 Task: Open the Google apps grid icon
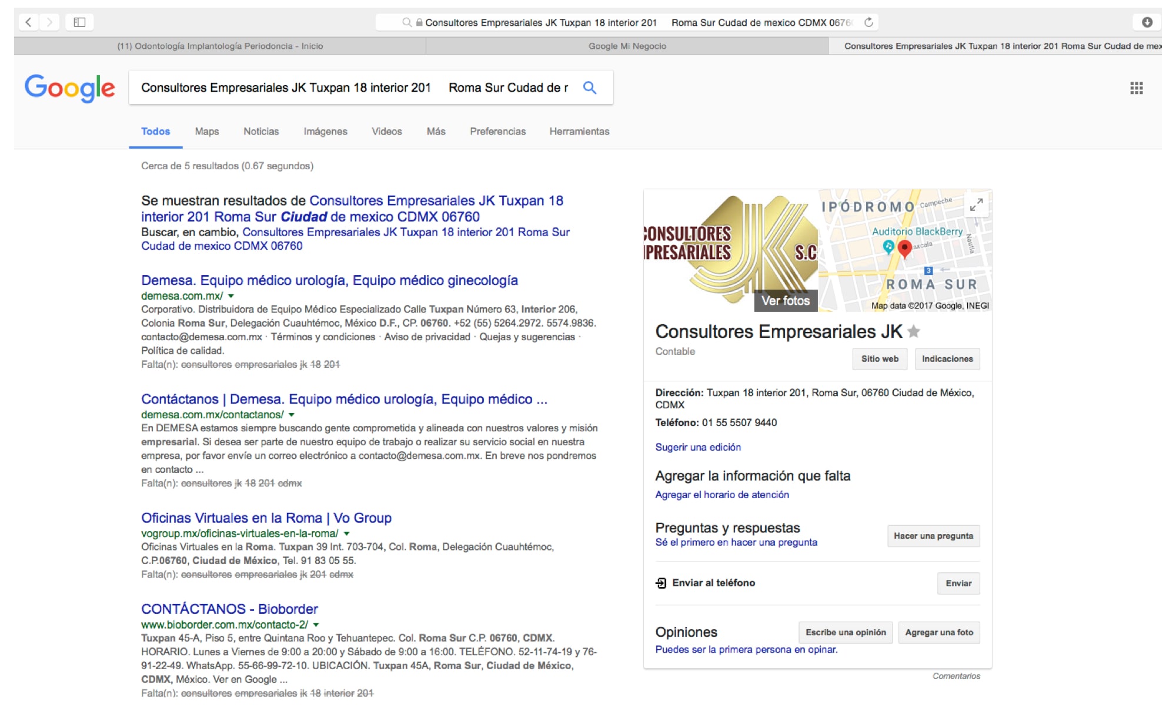[1136, 88]
